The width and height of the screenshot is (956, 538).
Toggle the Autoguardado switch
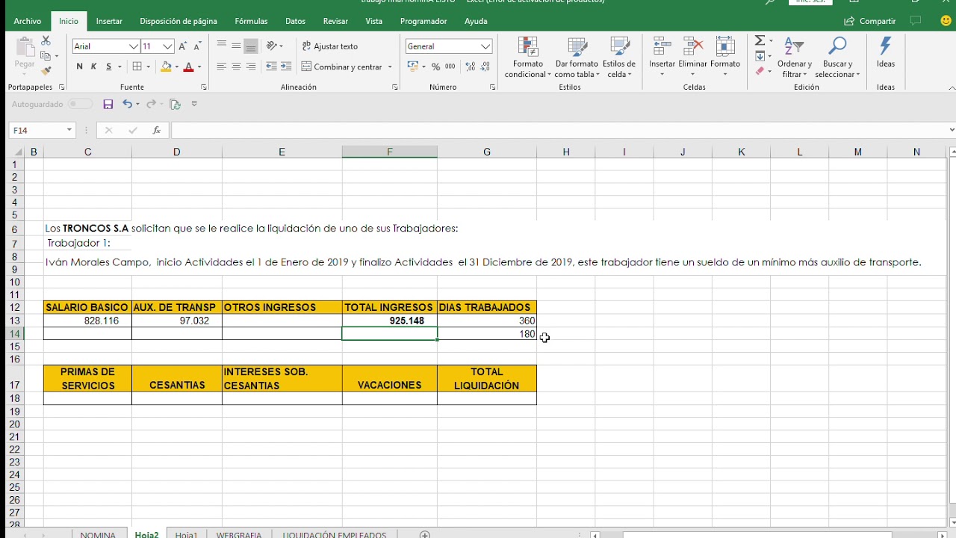point(81,104)
